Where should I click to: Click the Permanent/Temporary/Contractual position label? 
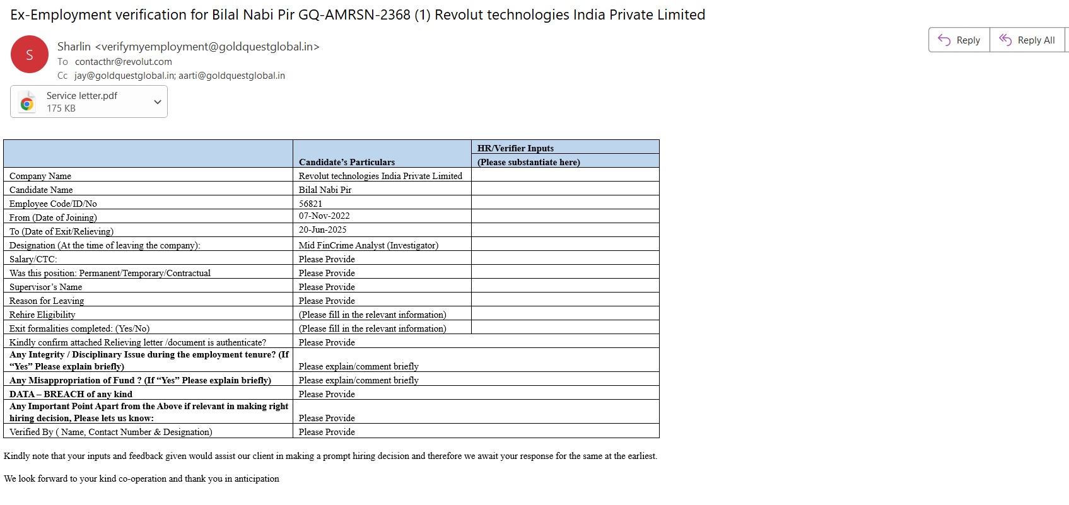tap(110, 273)
